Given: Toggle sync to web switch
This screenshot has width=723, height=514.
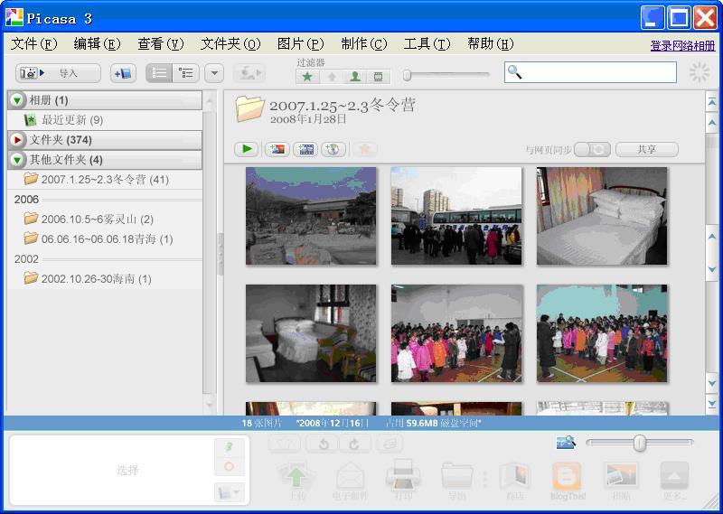Looking at the screenshot, I should pyautogui.click(x=592, y=149).
